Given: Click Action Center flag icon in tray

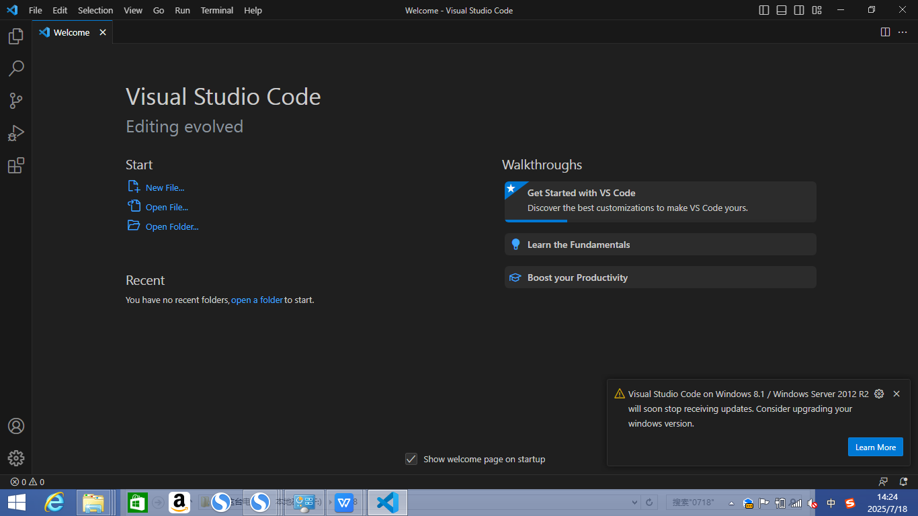Looking at the screenshot, I should [x=764, y=503].
